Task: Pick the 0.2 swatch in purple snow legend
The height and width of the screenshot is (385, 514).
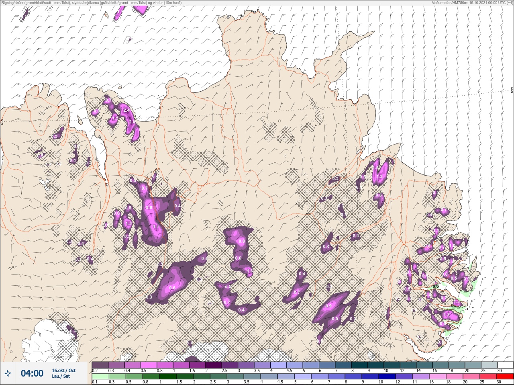Action: (100, 365)
